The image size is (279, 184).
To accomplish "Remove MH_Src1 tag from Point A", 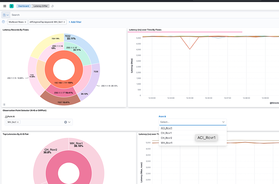I will [18, 122].
